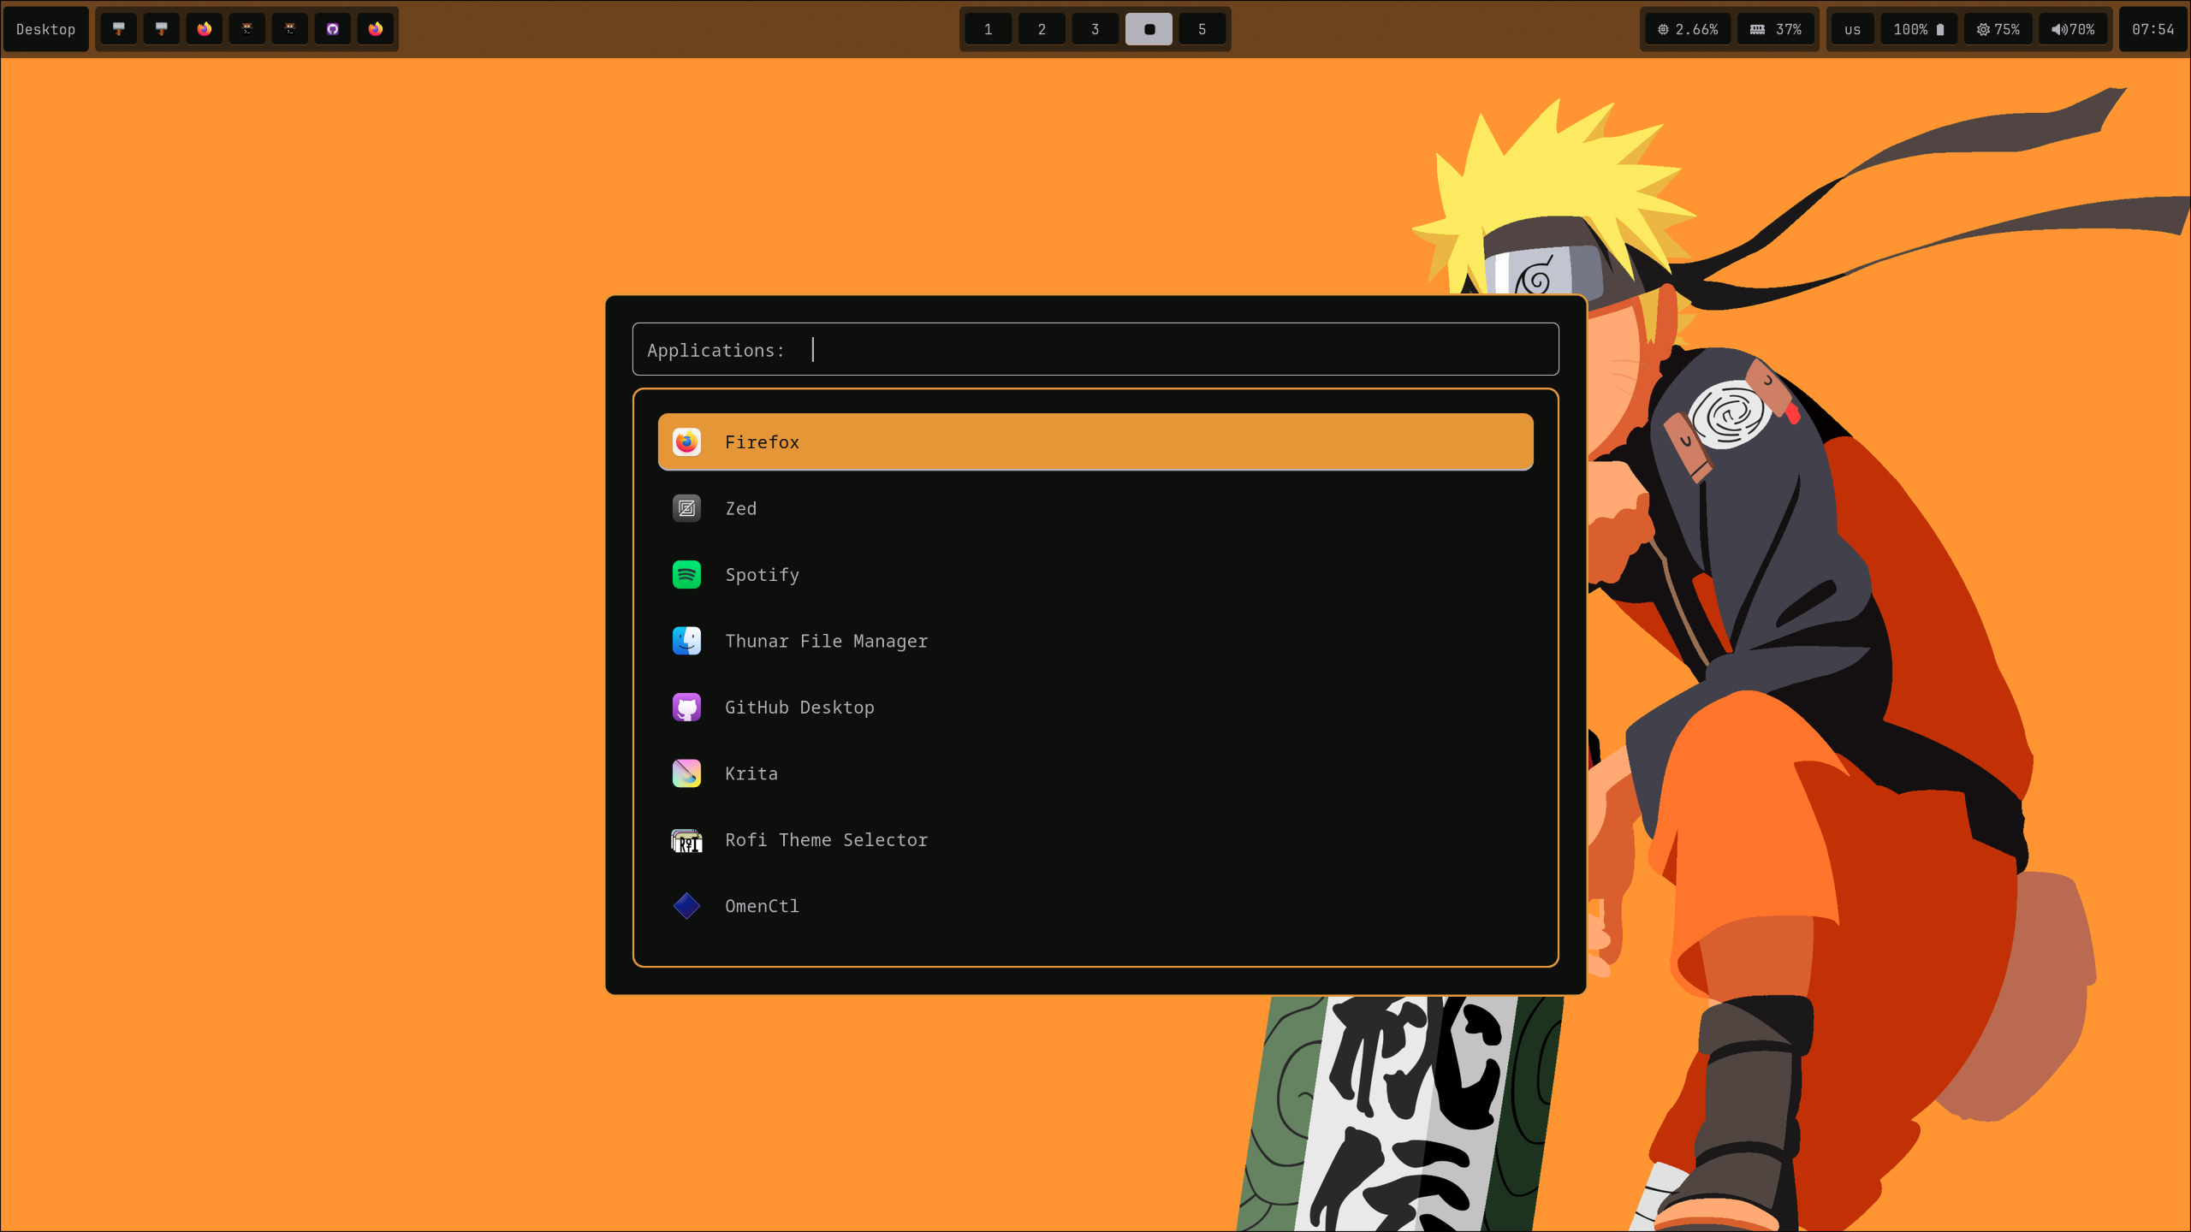Switch to workspace 3
The image size is (2191, 1232).
(1095, 29)
